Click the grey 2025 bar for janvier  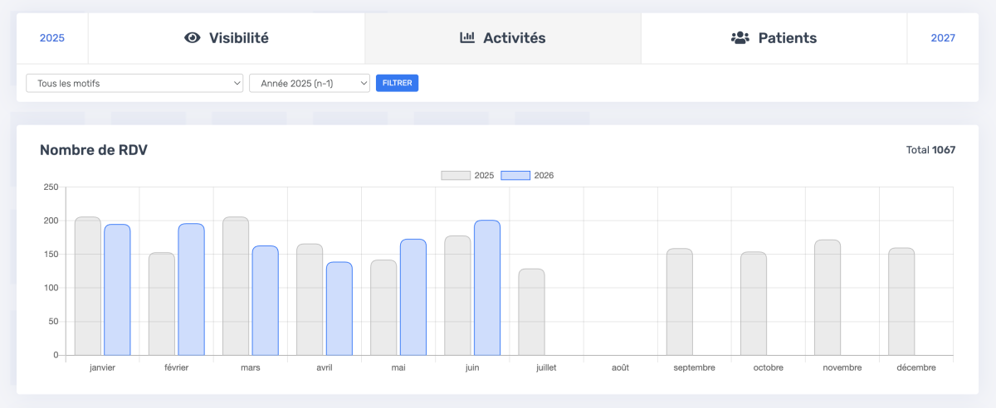[x=88, y=286]
